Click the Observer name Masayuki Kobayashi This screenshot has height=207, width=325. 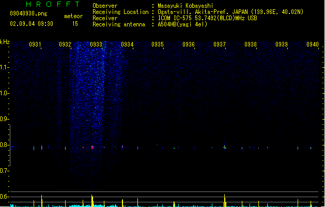click(185, 6)
